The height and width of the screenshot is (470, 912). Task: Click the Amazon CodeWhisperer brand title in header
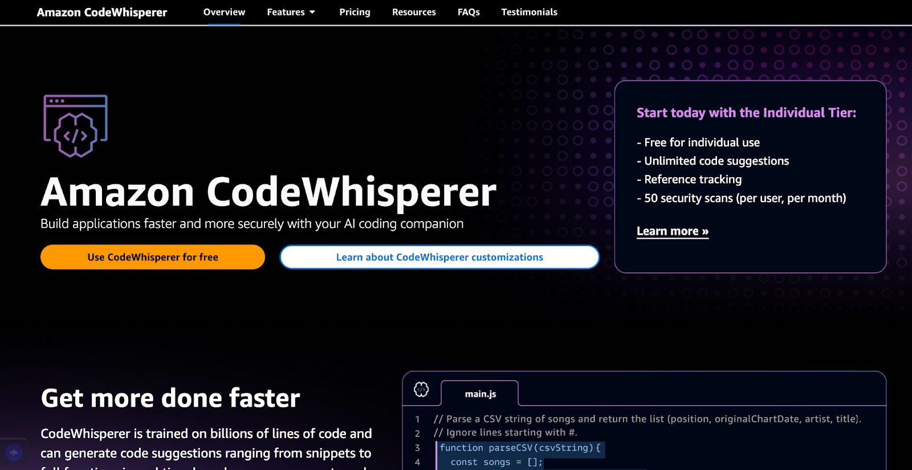(102, 13)
